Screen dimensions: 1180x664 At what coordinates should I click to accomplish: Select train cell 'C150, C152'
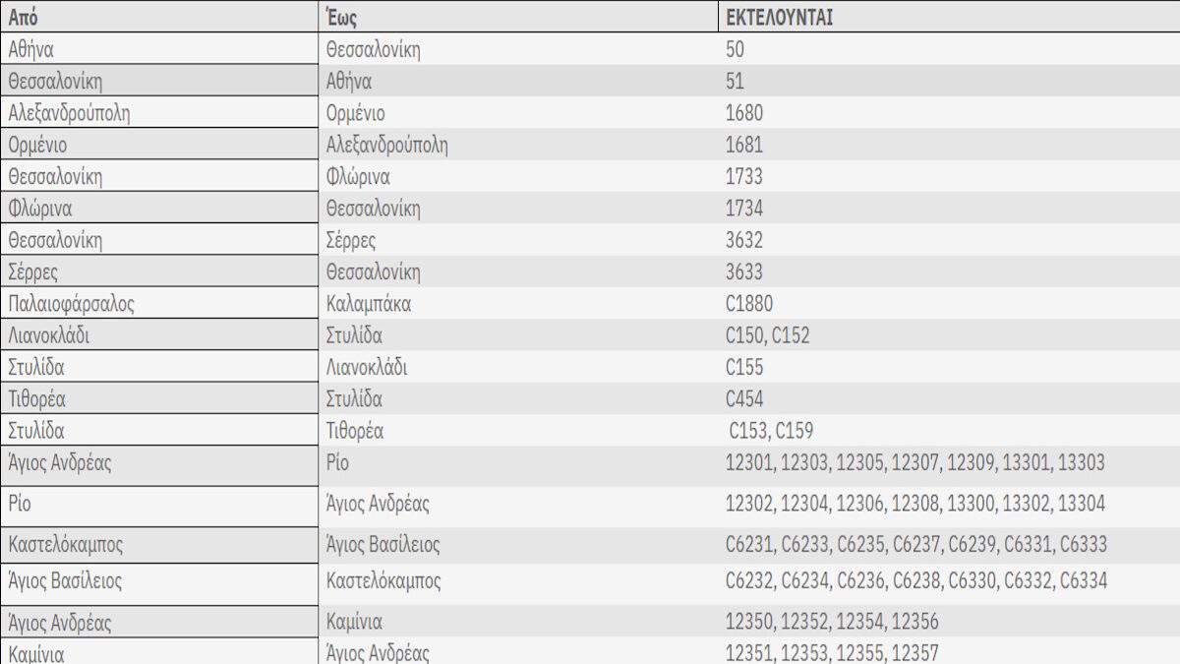click(768, 335)
